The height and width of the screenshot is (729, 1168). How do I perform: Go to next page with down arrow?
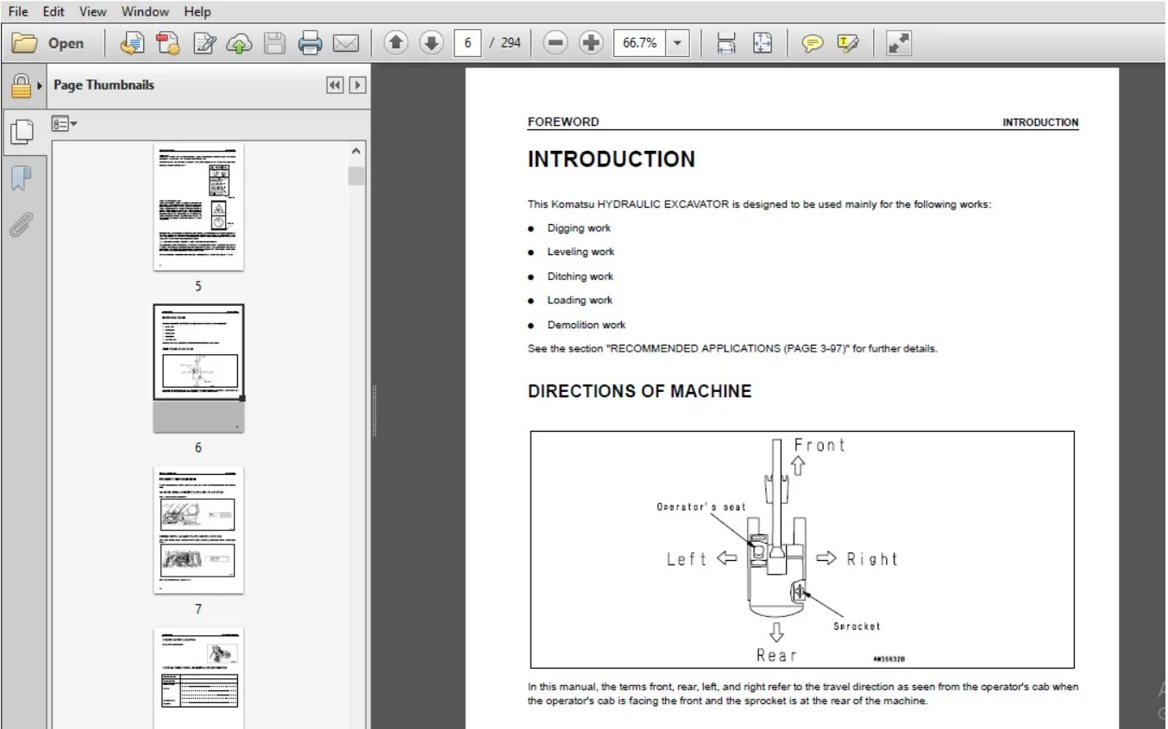pos(430,42)
